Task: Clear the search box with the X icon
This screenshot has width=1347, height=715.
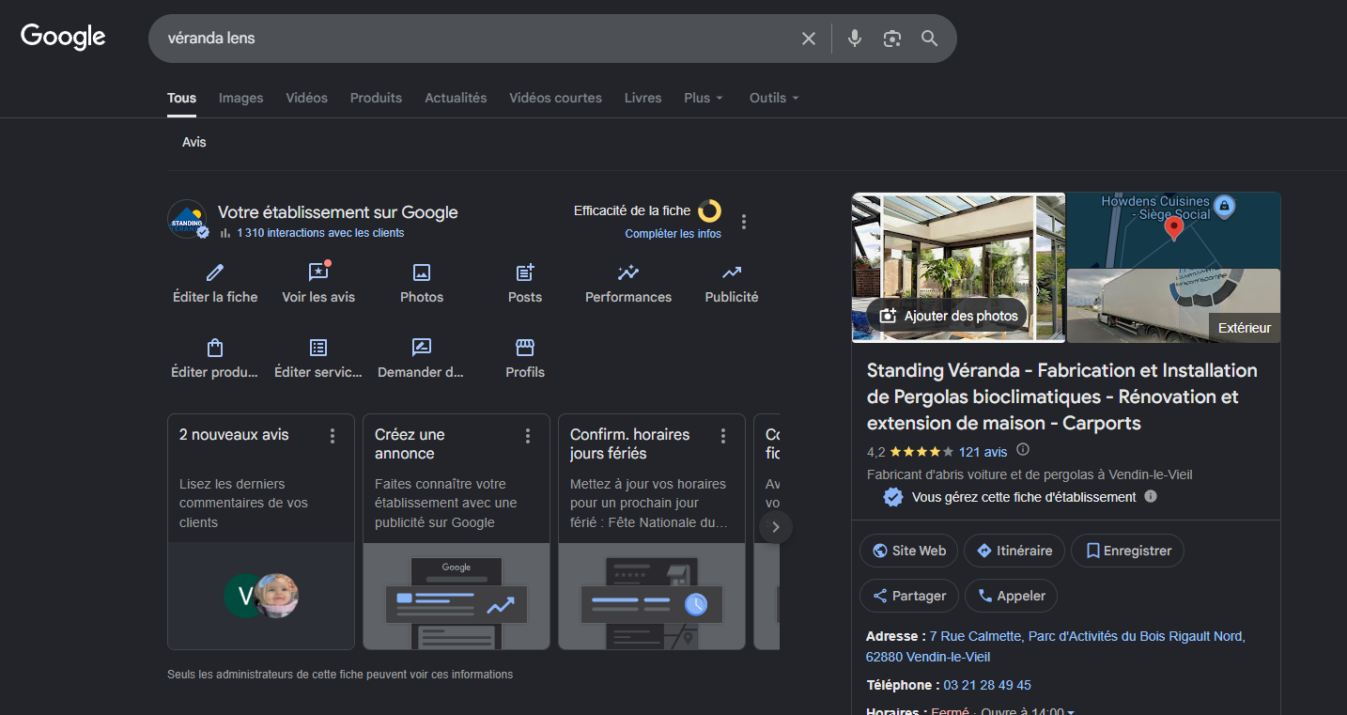Action: (x=809, y=39)
